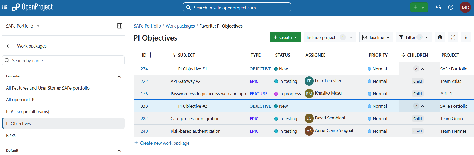Click the Subject column header
This screenshot has height=155, width=474.
pos(186,55)
